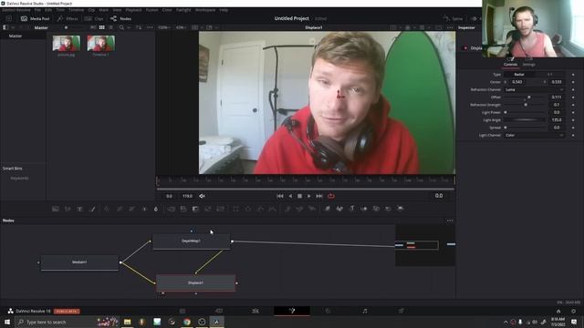Image resolution: width=584 pixels, height=328 pixels.
Task: Add Text+ tool from Fusion toolbar
Action: (79, 209)
